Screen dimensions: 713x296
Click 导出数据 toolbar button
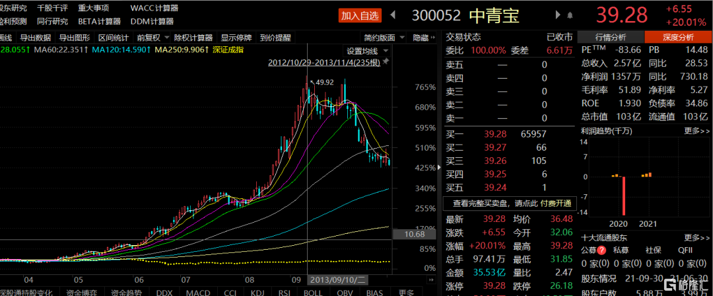coord(36,38)
